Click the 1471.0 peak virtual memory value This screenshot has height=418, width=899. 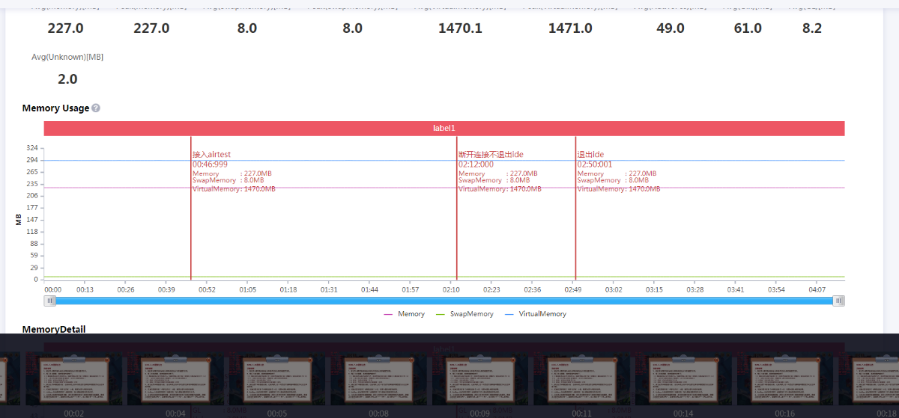coord(570,28)
